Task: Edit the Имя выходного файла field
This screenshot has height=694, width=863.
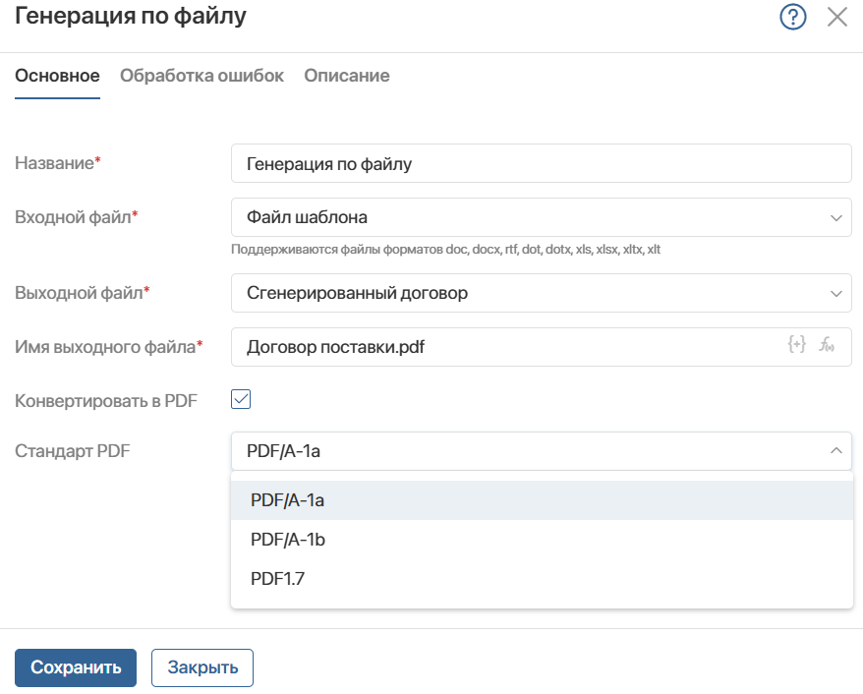Action: point(541,347)
